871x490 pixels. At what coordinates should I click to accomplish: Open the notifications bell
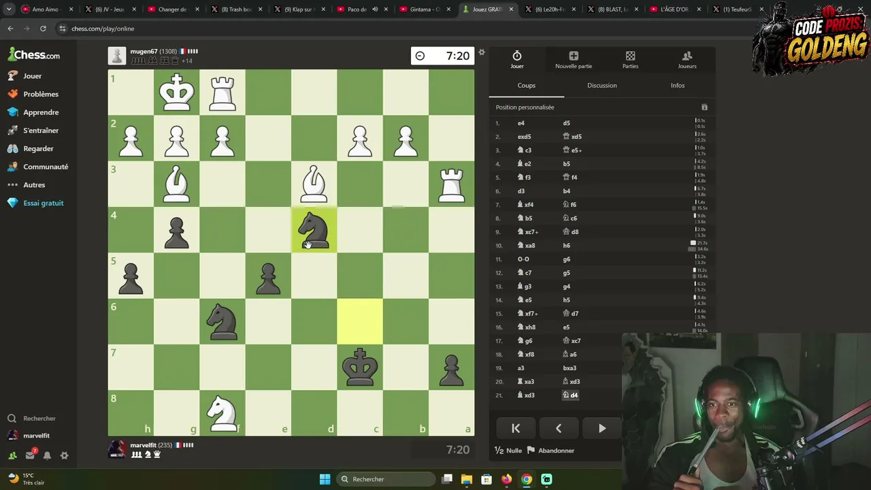click(x=47, y=455)
